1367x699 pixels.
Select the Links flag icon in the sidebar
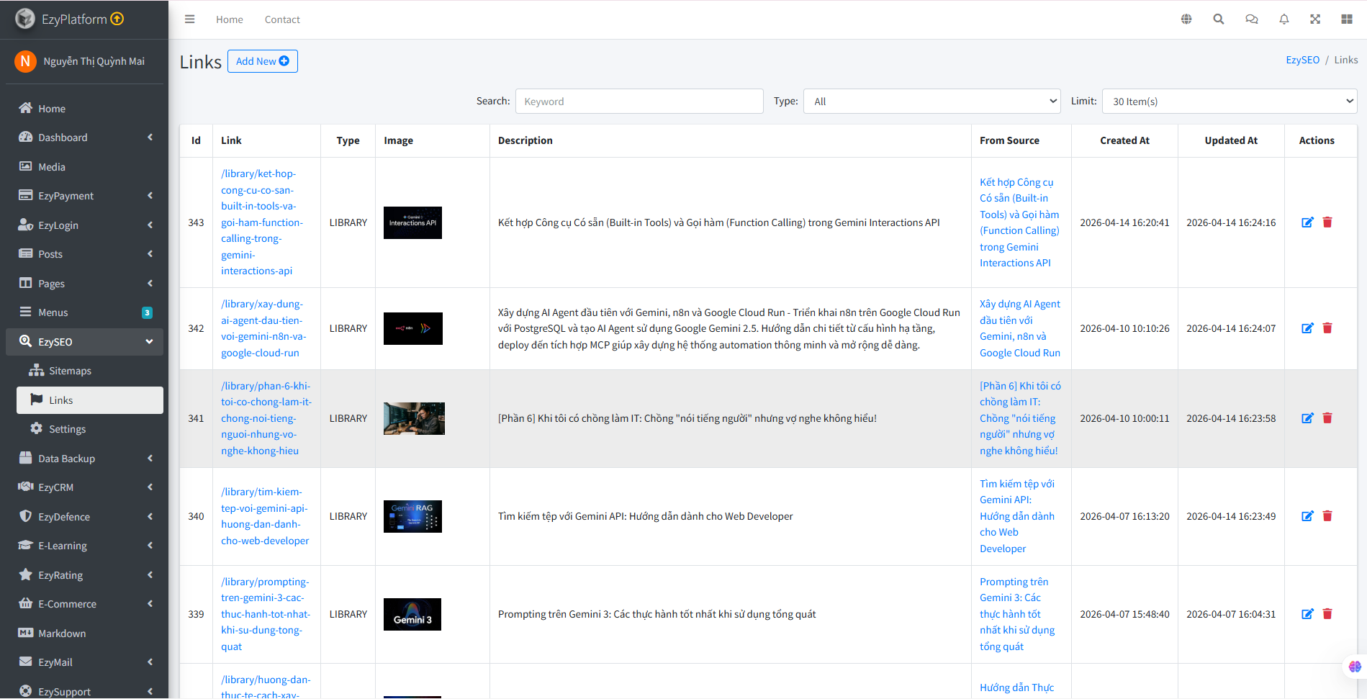pos(37,400)
